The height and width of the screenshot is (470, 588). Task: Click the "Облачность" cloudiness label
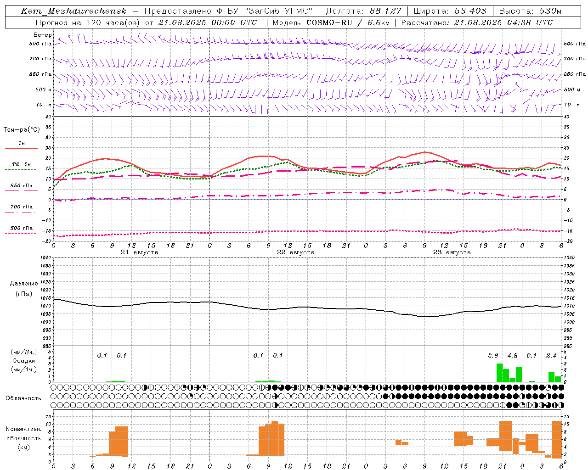tap(23, 398)
